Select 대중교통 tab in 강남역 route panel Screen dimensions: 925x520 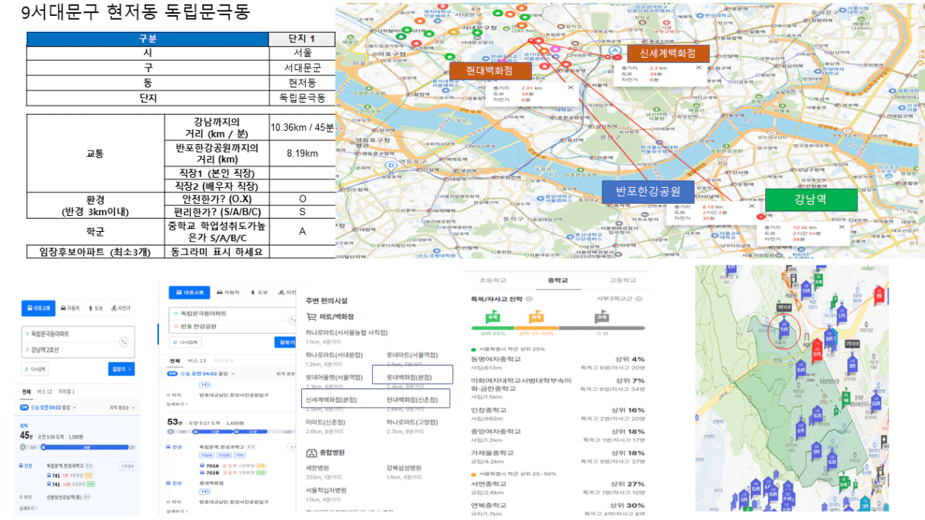pos(38,308)
